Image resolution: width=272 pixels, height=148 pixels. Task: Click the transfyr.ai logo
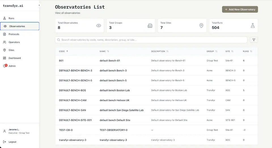click(13, 6)
